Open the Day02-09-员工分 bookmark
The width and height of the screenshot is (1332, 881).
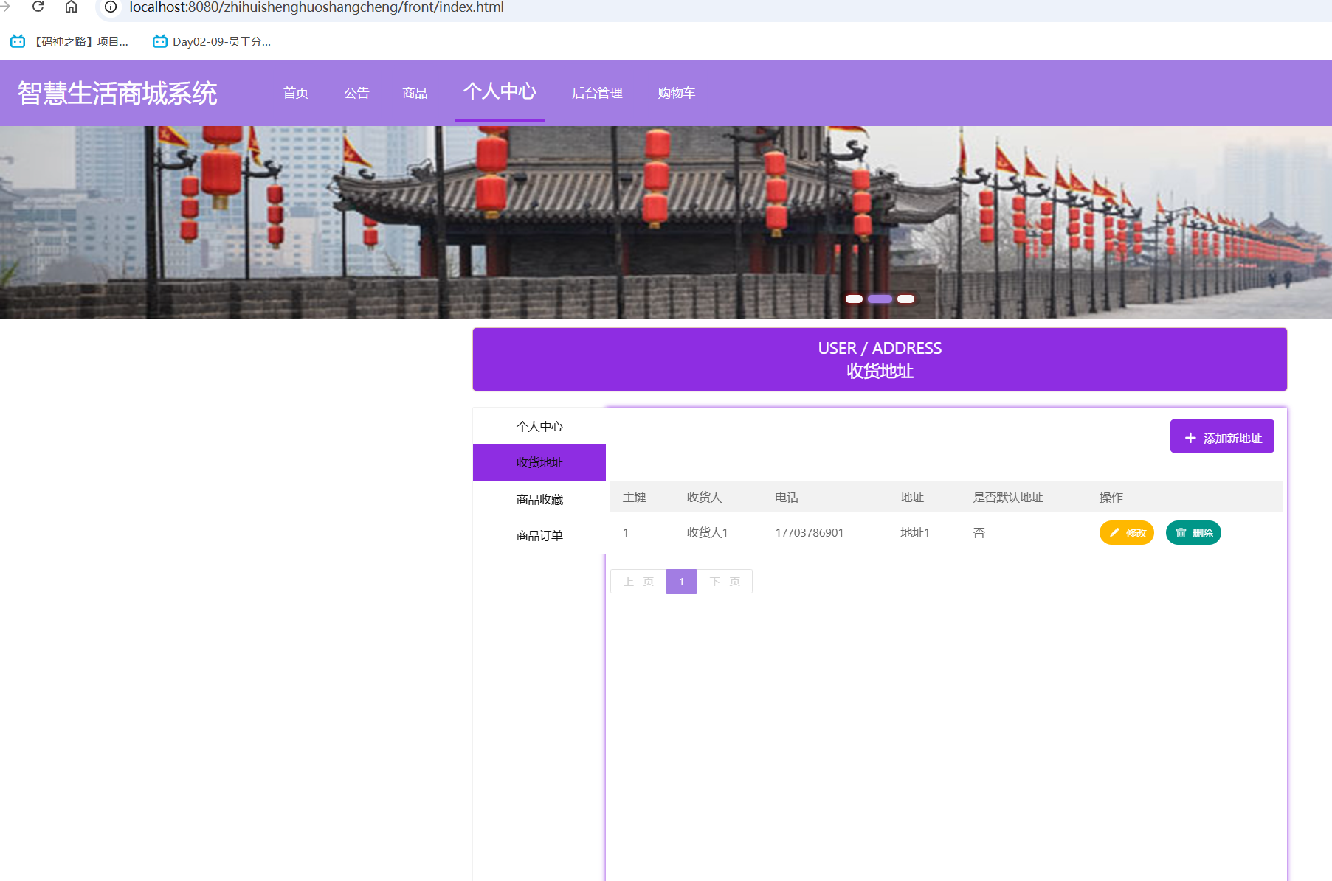pos(212,41)
